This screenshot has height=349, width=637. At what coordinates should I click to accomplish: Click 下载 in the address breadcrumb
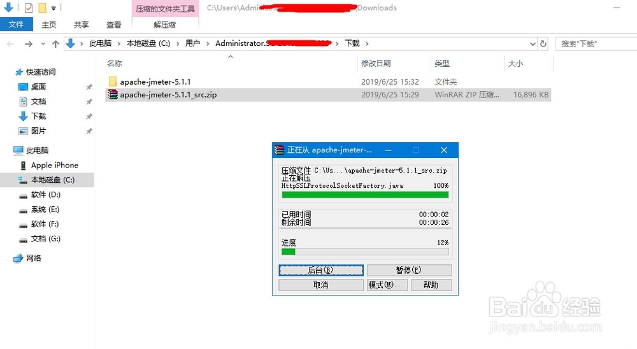point(352,43)
